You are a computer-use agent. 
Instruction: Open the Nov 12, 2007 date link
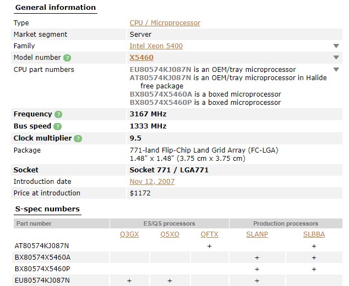pos(152,182)
